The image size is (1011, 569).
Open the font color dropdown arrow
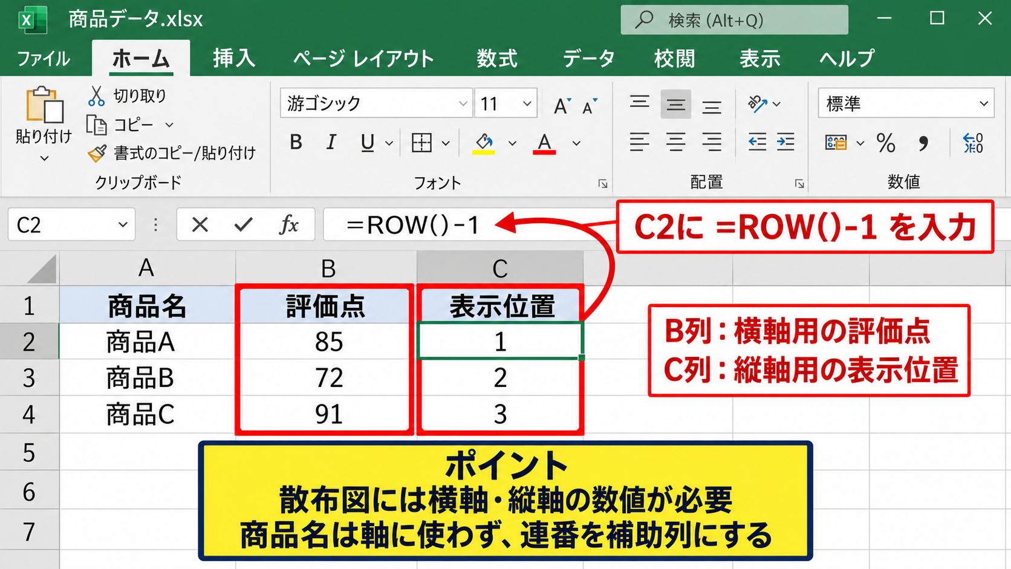tap(576, 143)
